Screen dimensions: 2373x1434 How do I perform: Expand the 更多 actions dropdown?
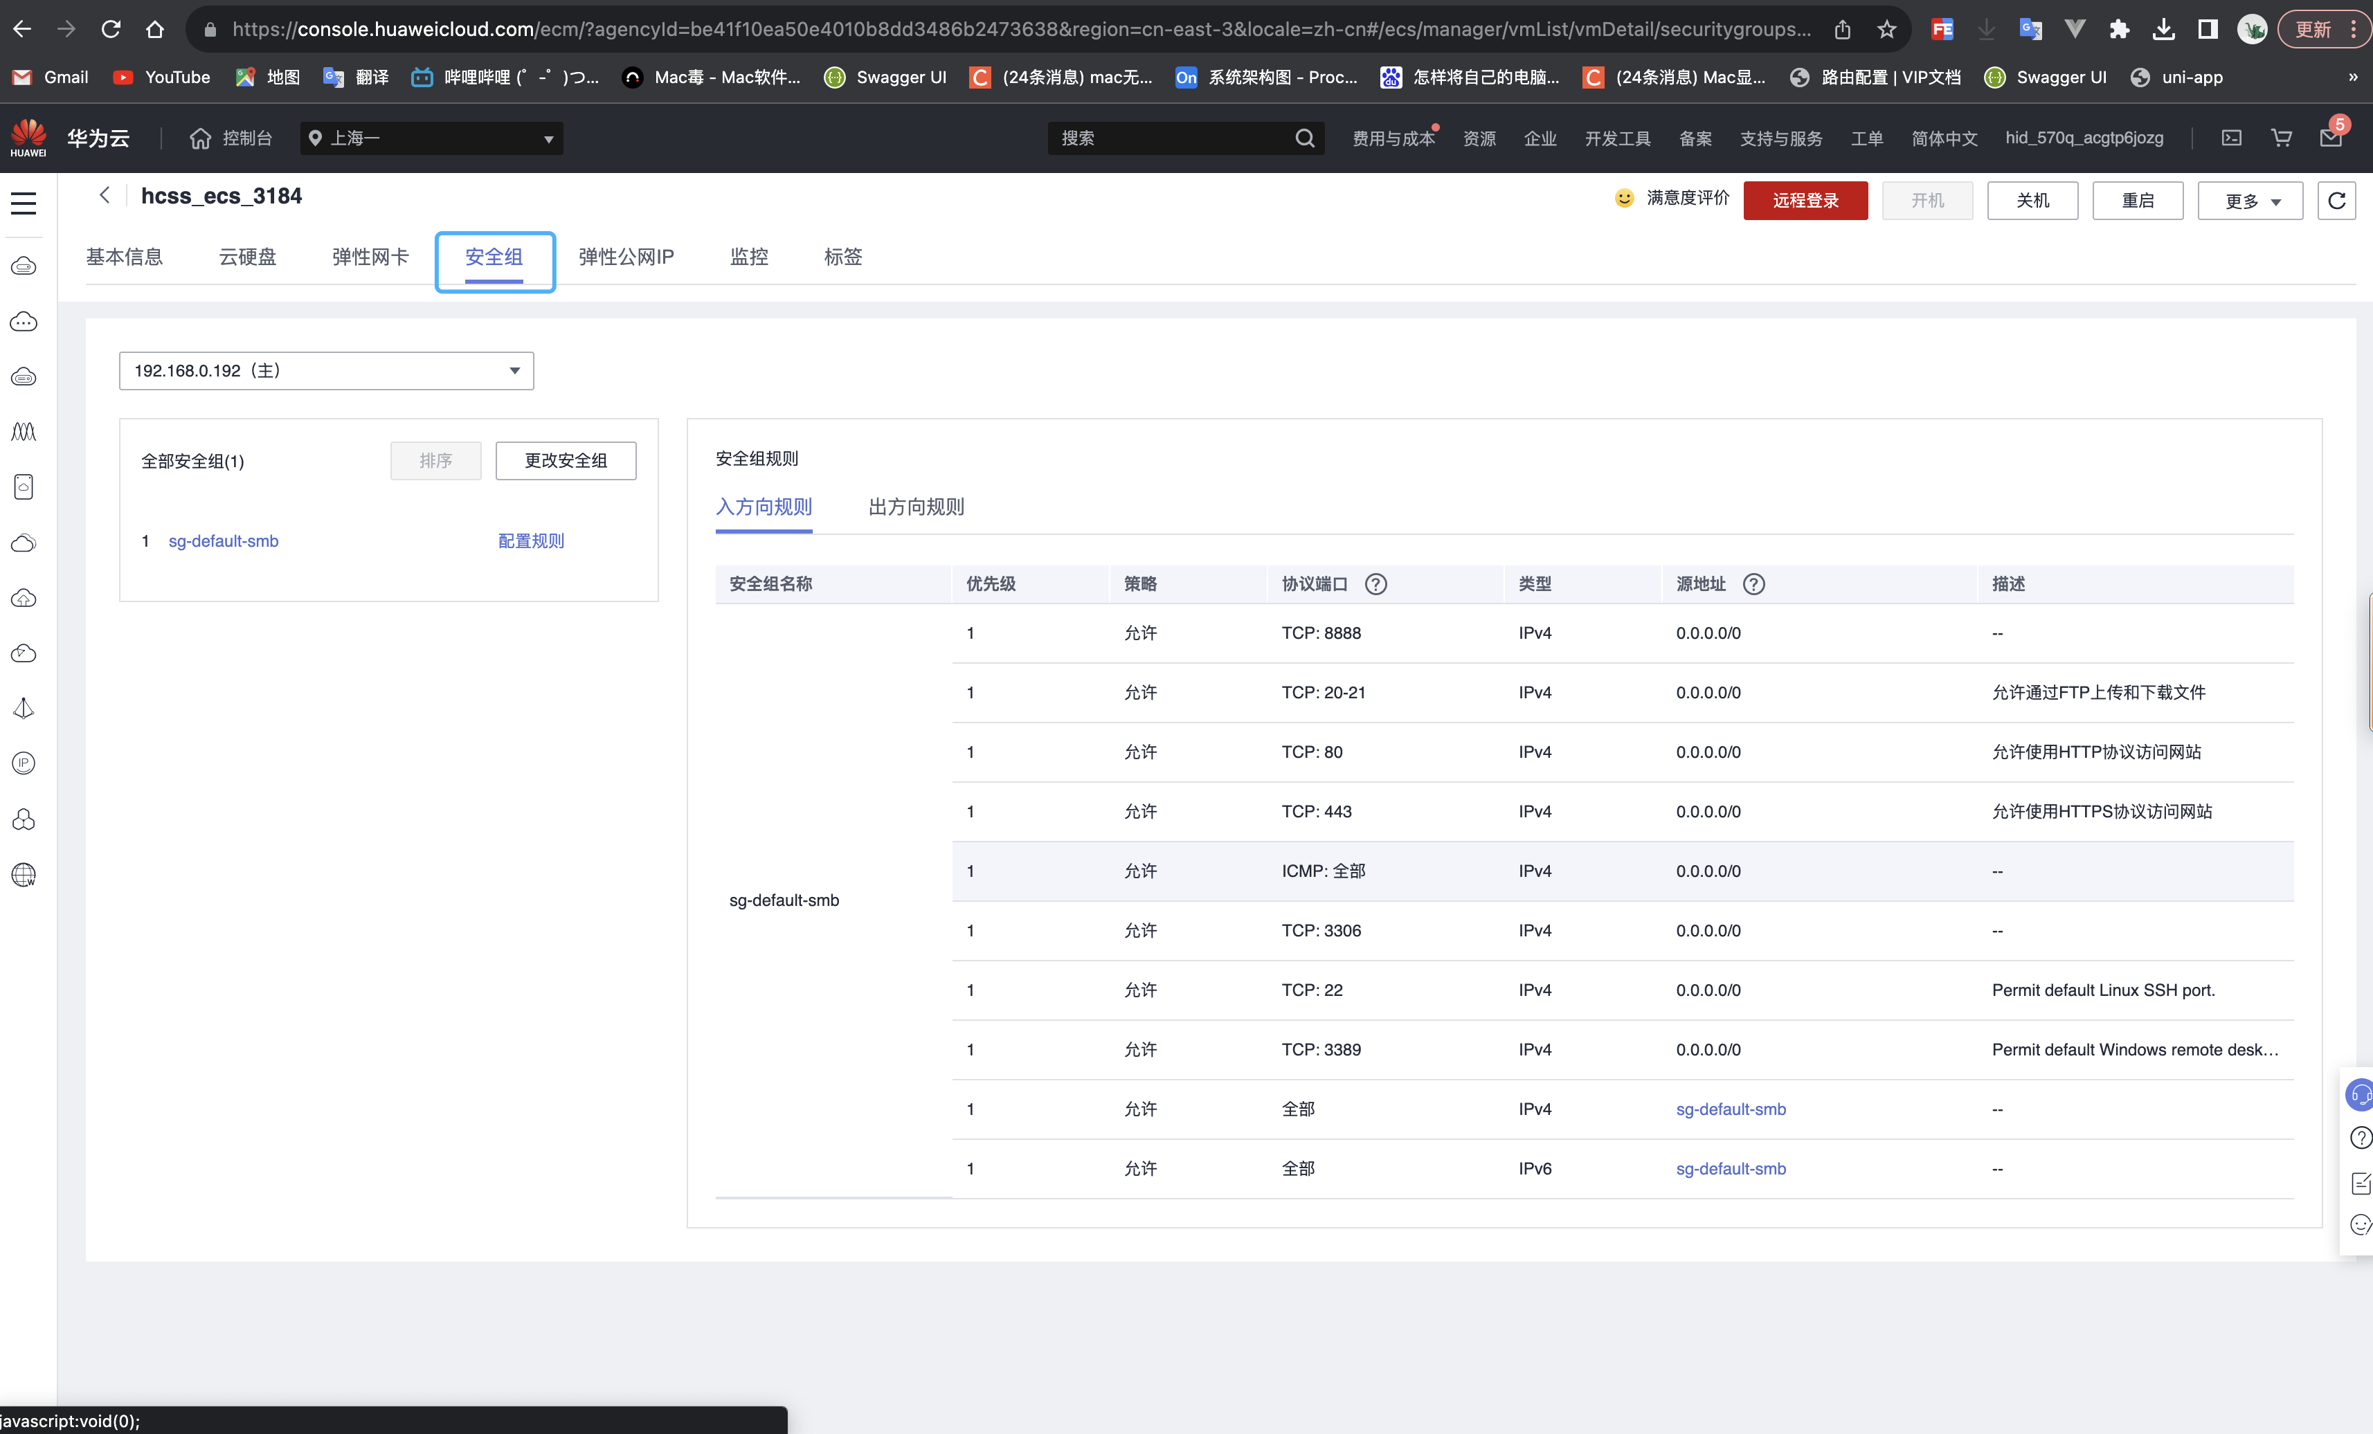(x=2249, y=200)
